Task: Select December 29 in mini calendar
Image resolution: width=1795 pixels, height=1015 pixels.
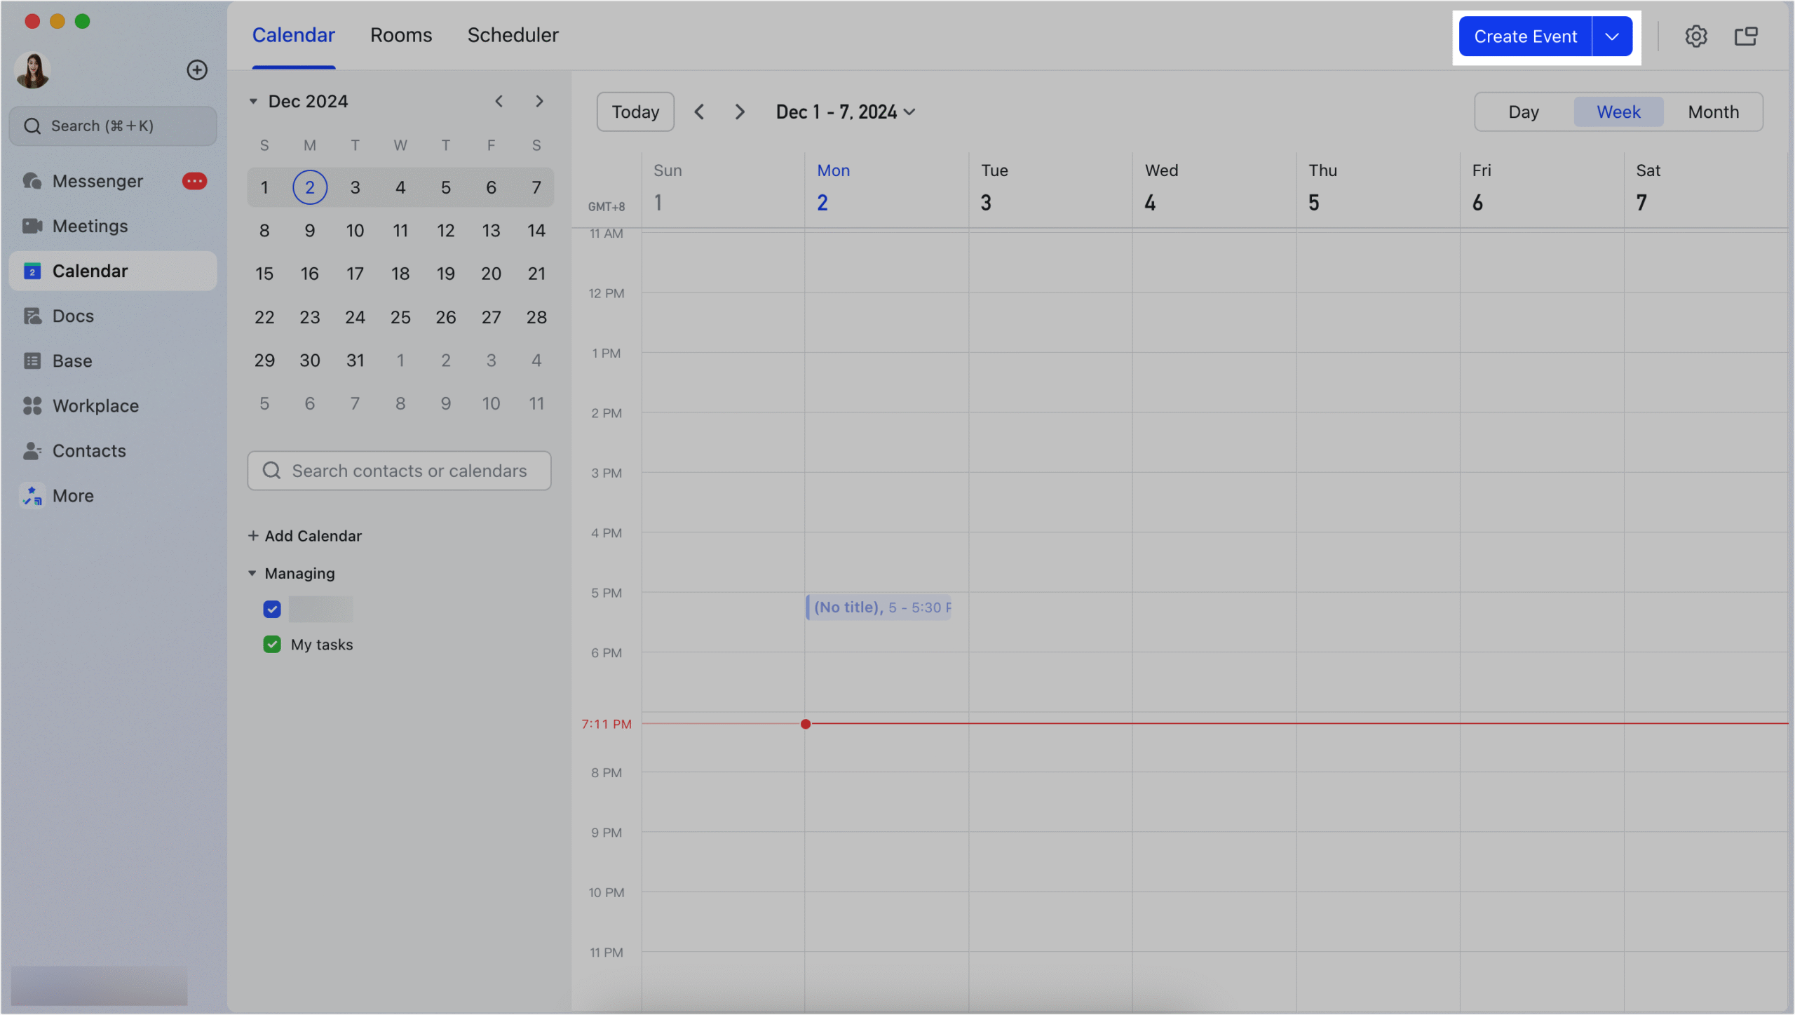Action: 264,361
